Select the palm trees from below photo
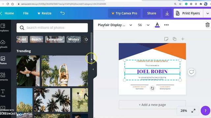 [x=52, y=100]
